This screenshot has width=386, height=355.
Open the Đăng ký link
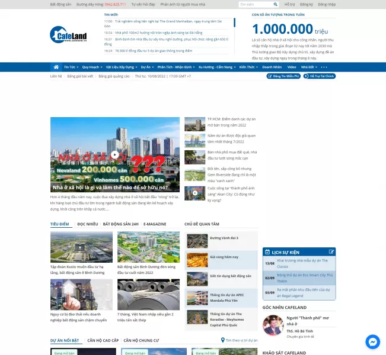click(306, 4)
